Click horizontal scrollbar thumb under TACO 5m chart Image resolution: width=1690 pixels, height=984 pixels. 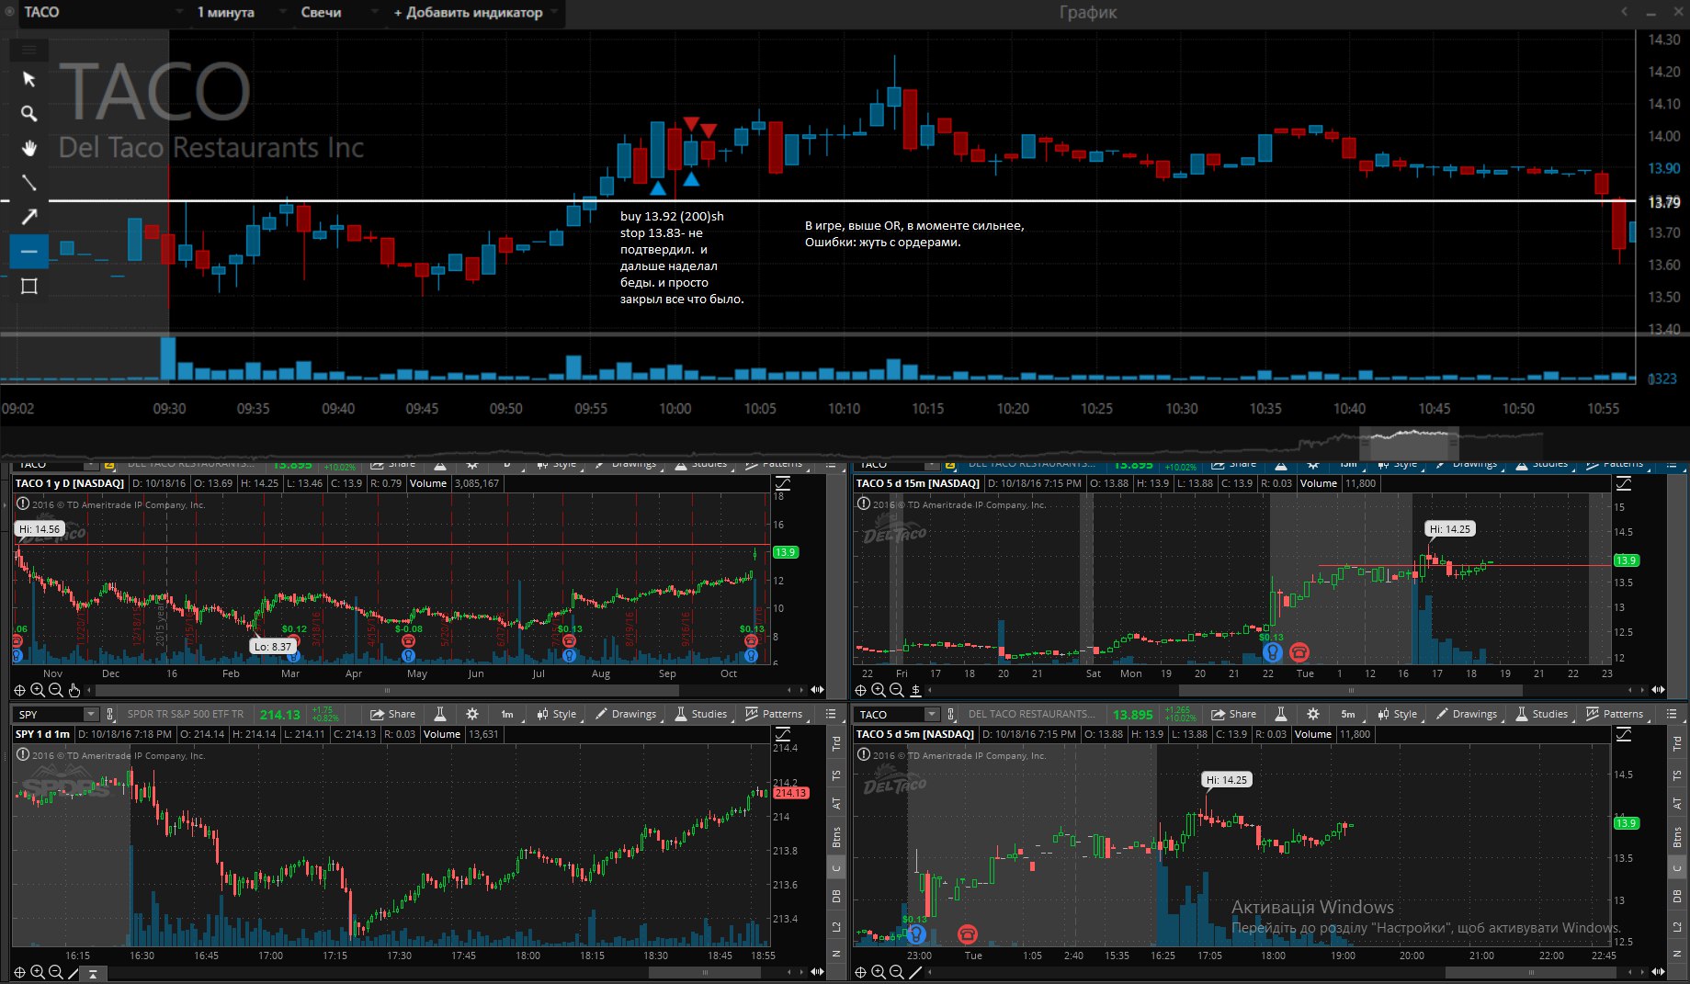pos(1531,972)
